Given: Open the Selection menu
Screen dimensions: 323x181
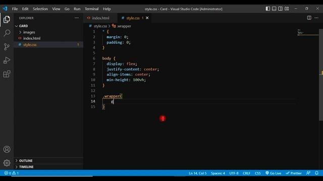Looking at the screenshot, I should (40, 9).
